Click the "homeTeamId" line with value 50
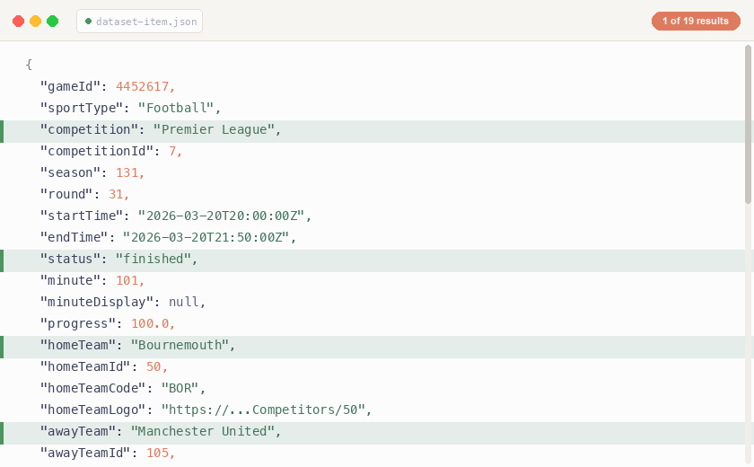 click(x=104, y=366)
